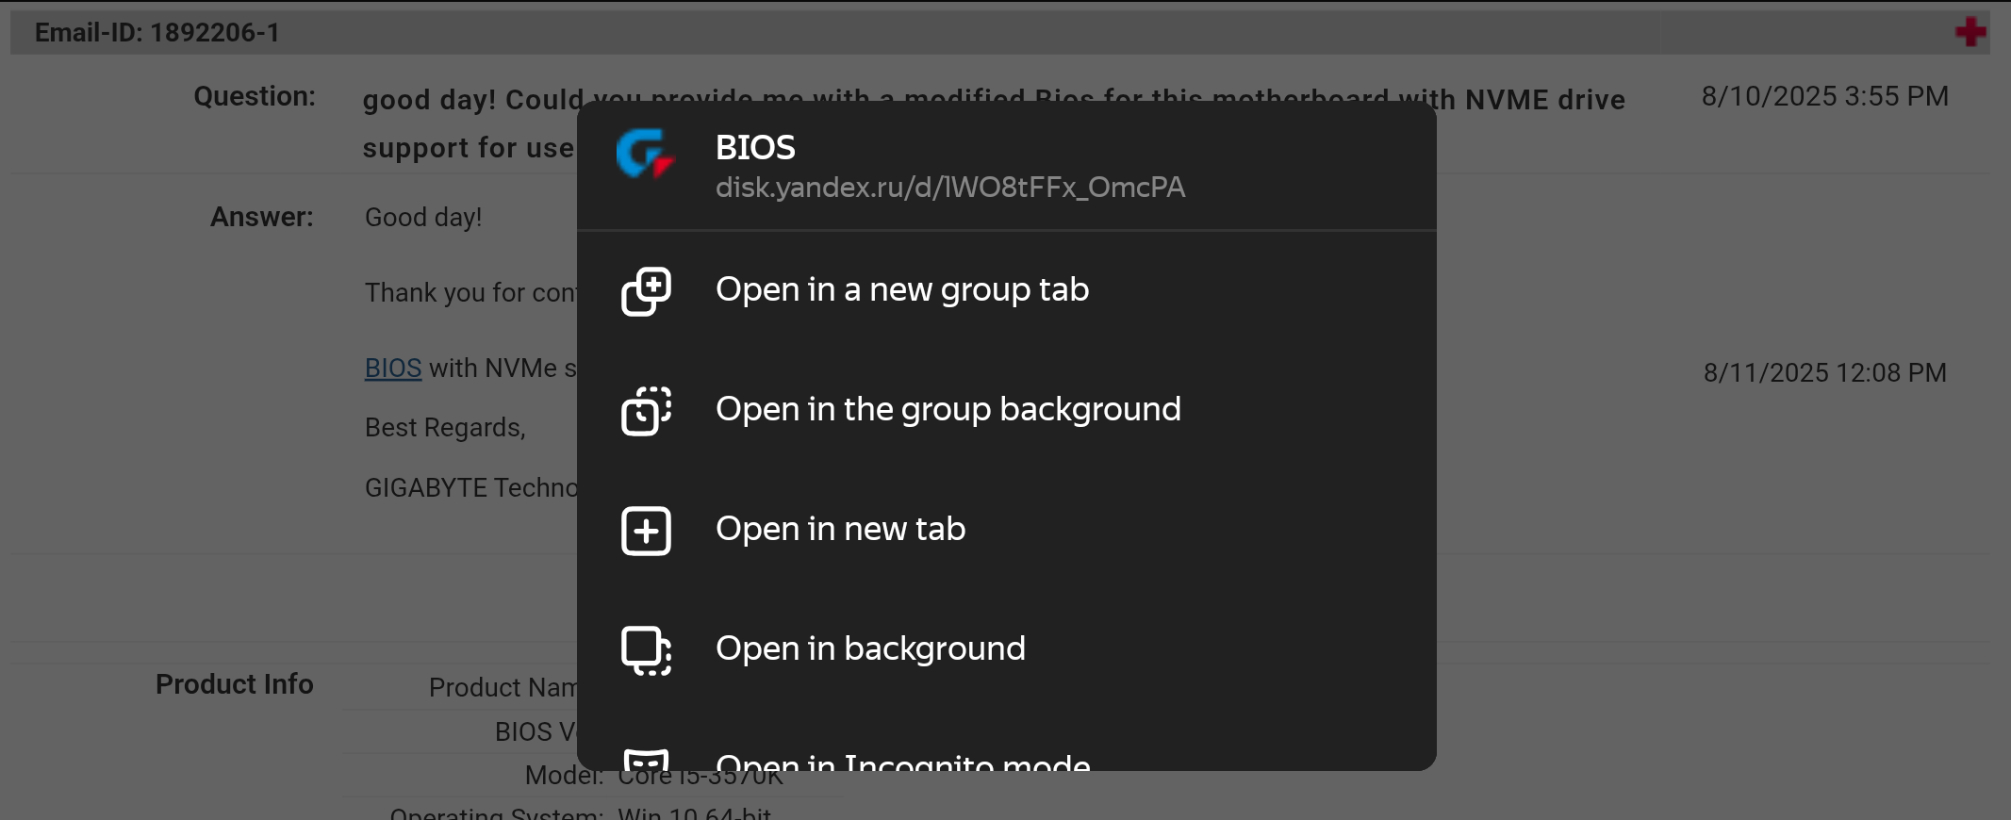Click the 8/10/2025 3:55 PM timestamp
The image size is (2011, 820).
[1824, 96]
